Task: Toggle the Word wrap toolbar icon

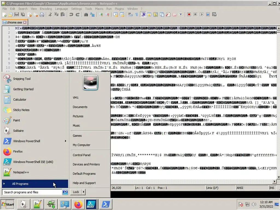Action: point(130,15)
